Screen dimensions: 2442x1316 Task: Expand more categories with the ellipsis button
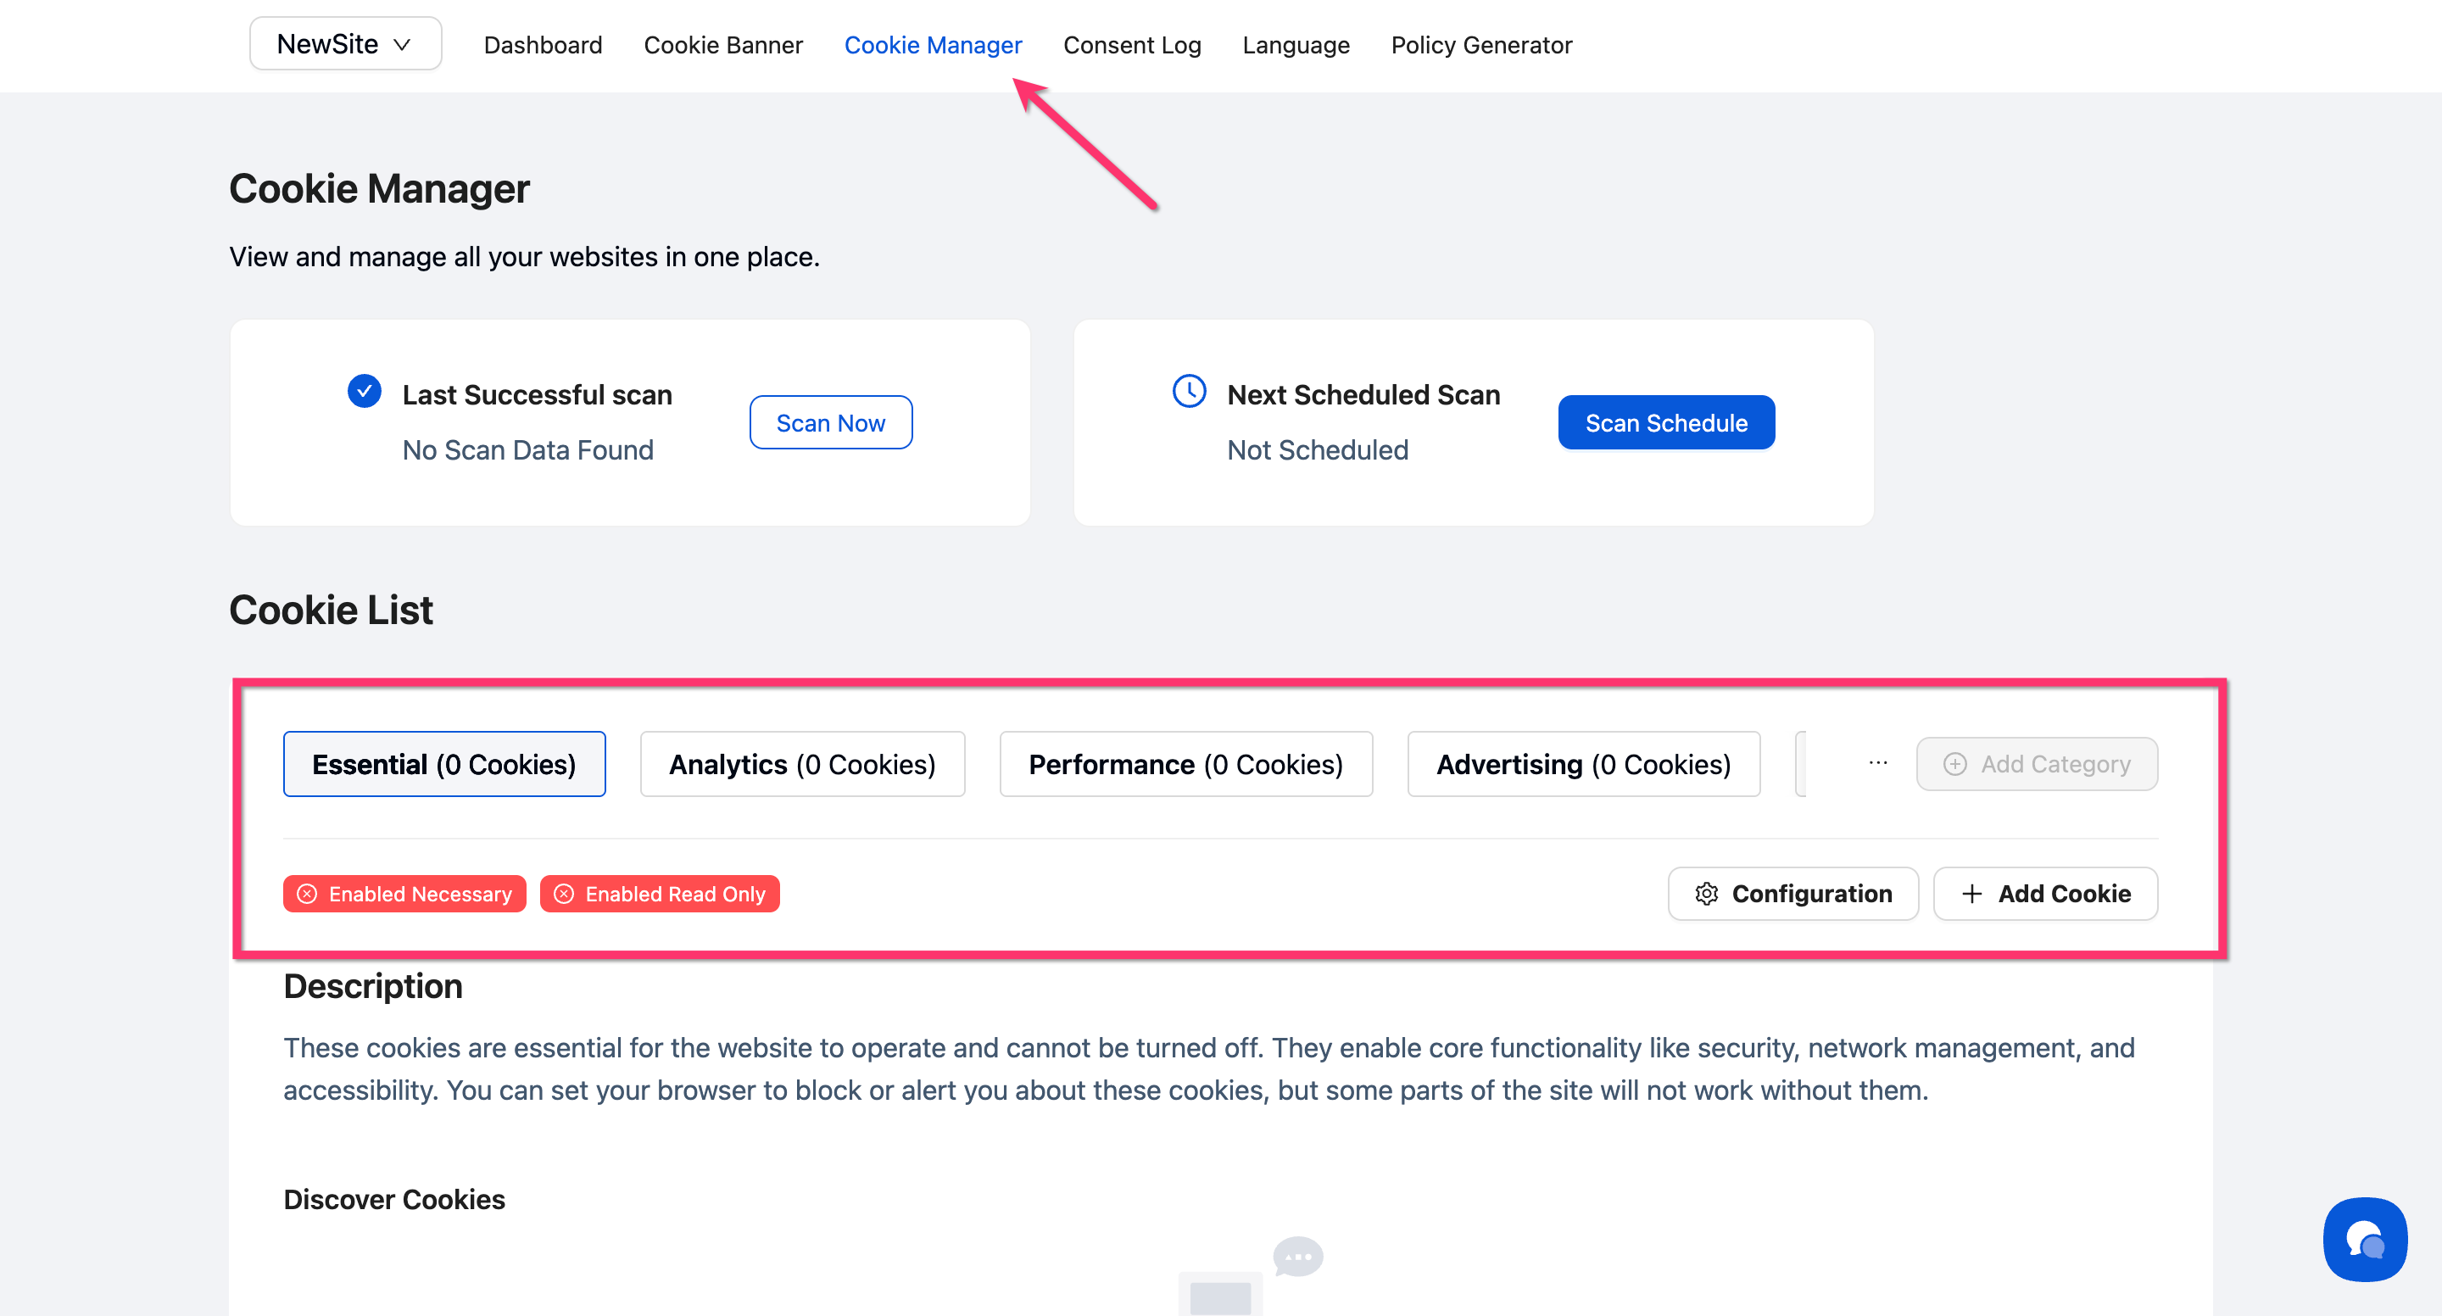pyautogui.click(x=1877, y=763)
